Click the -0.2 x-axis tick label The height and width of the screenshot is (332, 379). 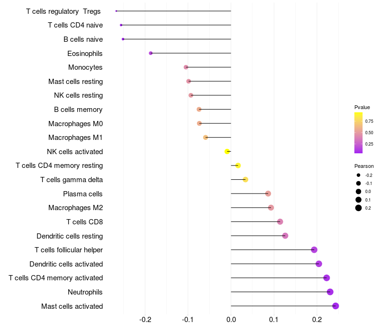coord(145,320)
